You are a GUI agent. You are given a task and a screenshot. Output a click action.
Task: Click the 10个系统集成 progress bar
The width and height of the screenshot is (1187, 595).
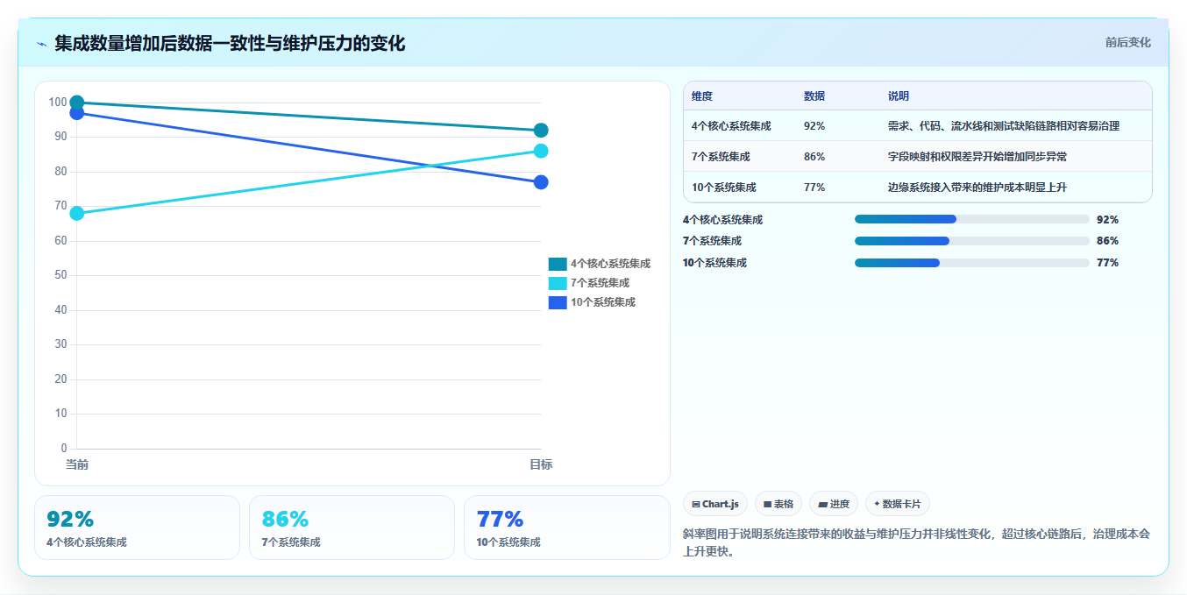tap(972, 263)
